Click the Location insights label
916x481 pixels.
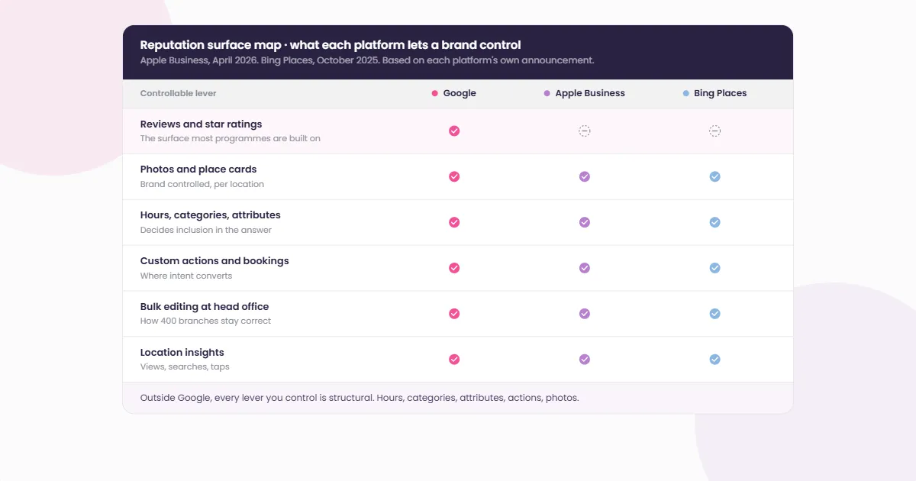[182, 352]
